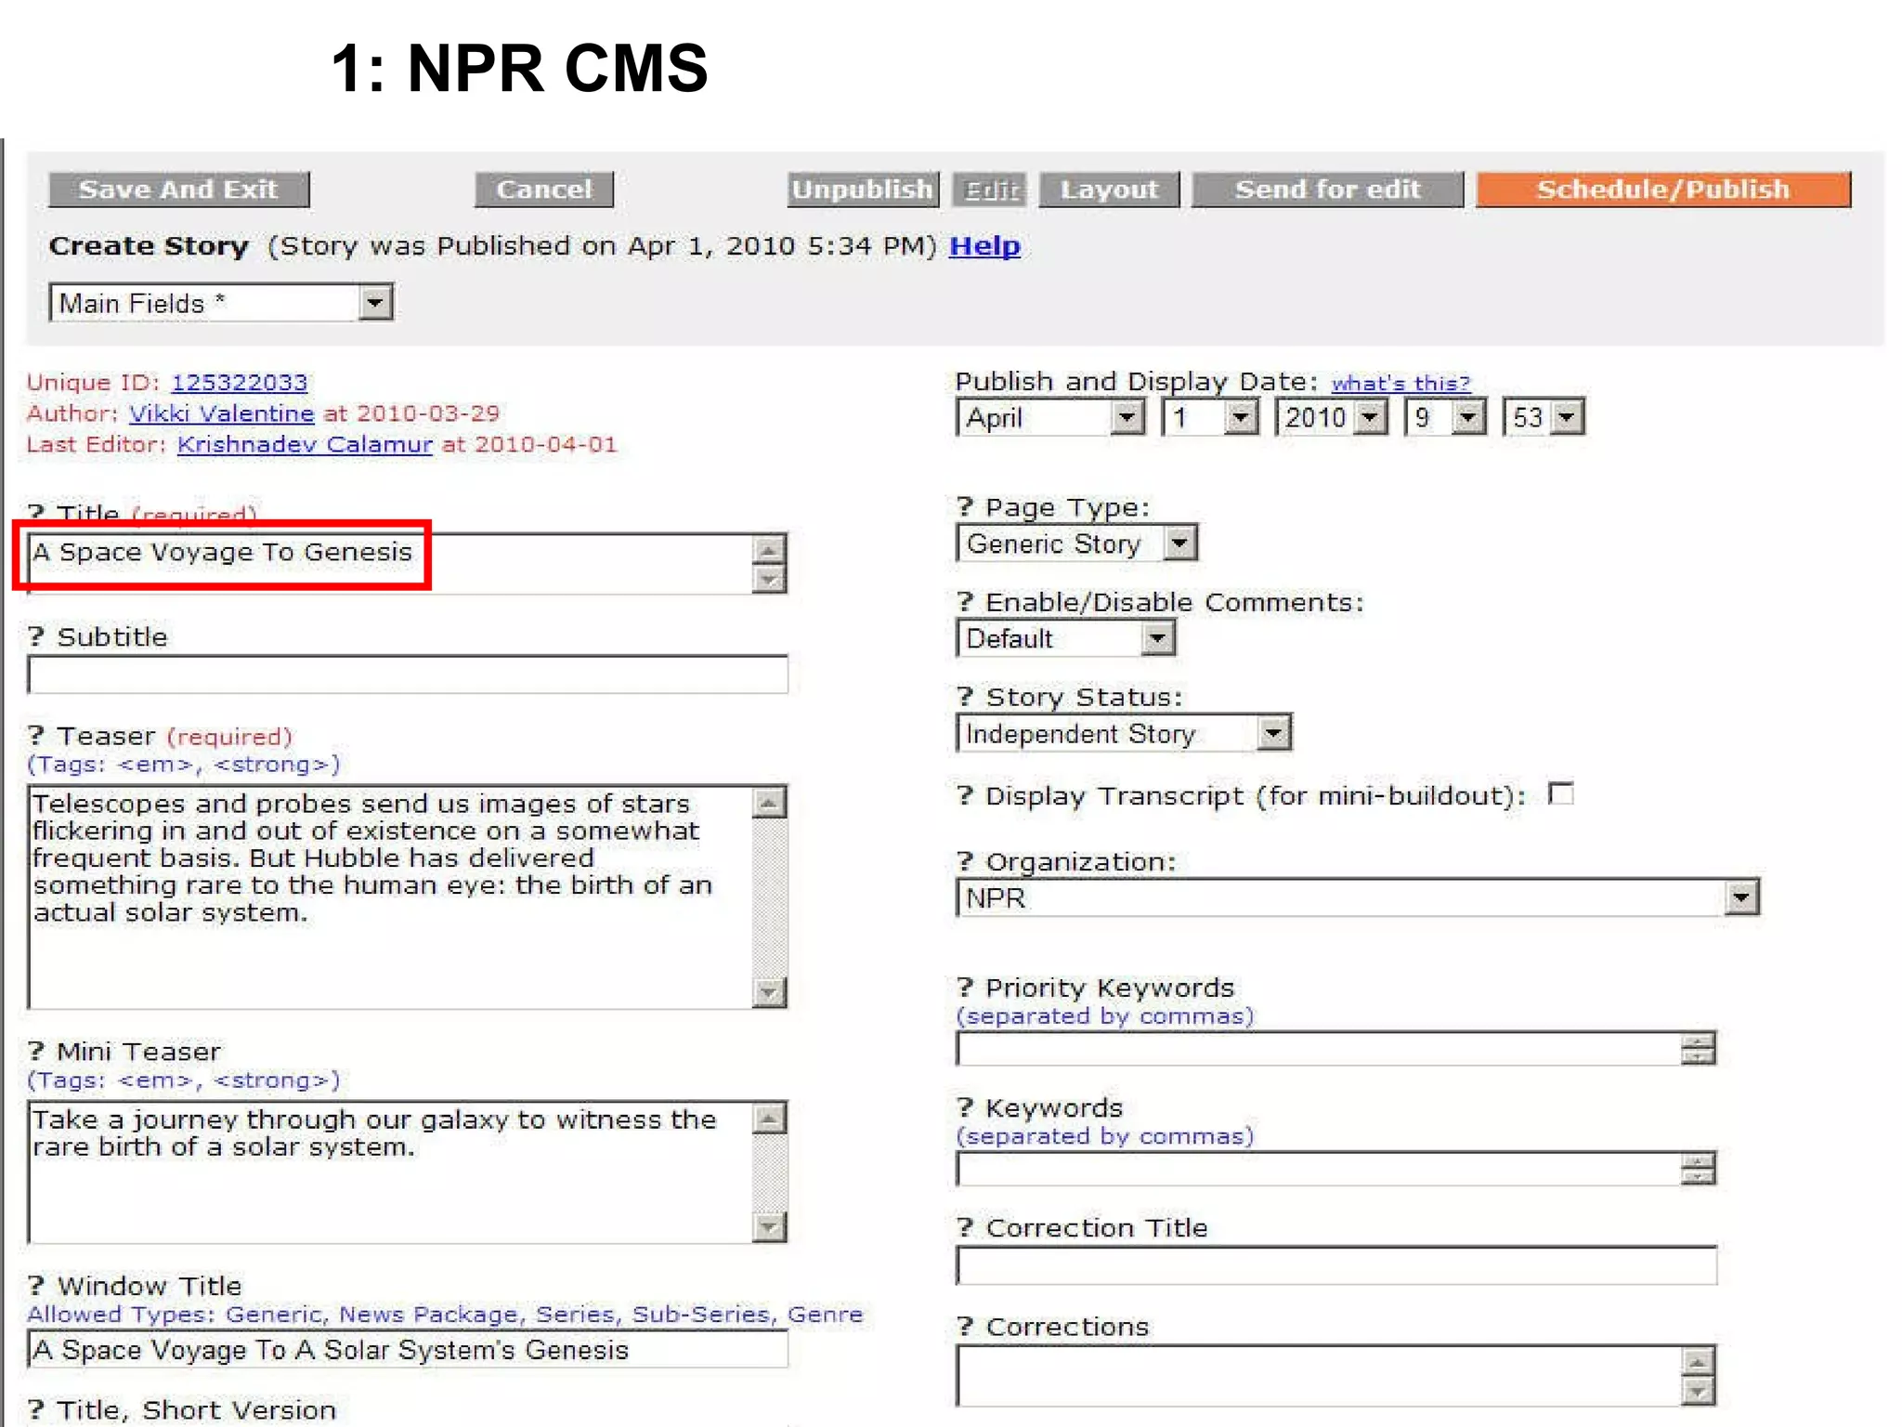Open the Enable/Disable Comments Default dropdown
Viewport: 1902px width, 1427px height.
tap(1066, 638)
